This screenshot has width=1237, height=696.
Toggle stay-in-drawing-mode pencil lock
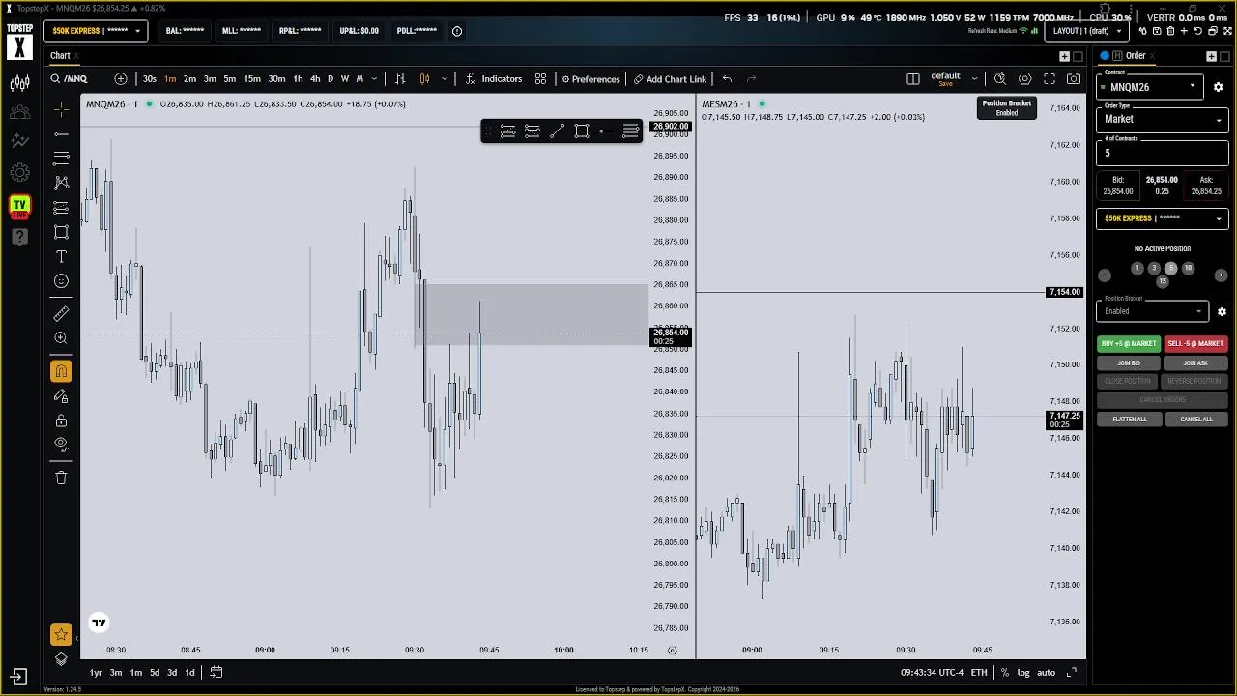pyautogui.click(x=61, y=396)
